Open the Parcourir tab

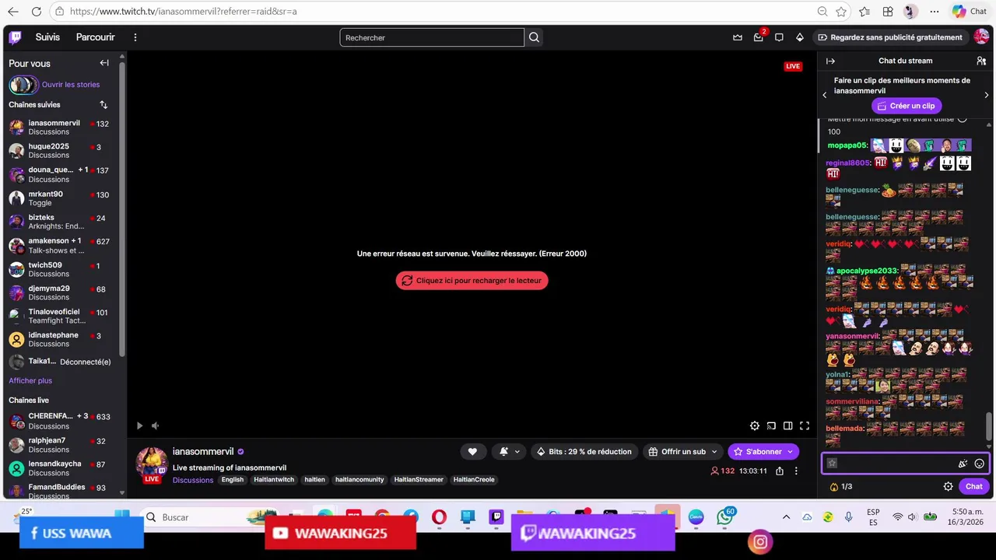point(95,37)
